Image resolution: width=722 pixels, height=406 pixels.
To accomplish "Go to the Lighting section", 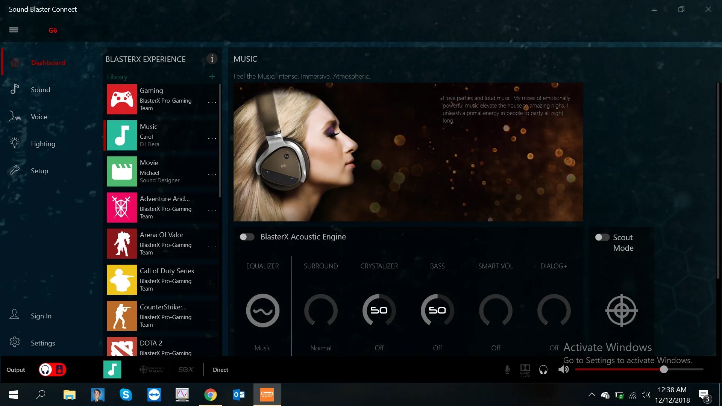I will tap(43, 144).
